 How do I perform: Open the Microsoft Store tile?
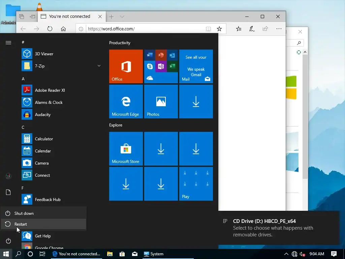(x=126, y=149)
